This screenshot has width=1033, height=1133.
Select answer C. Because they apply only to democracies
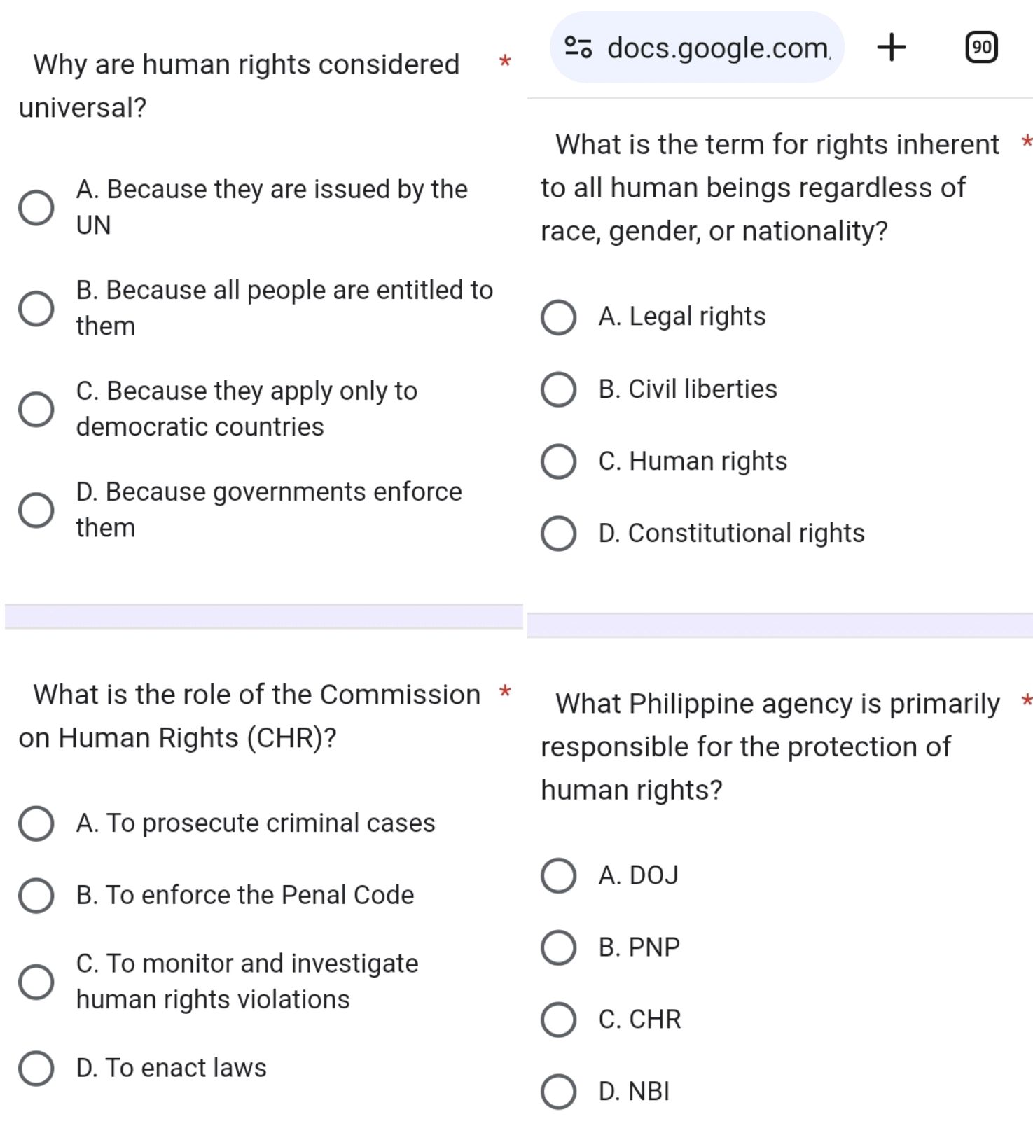click(x=36, y=408)
